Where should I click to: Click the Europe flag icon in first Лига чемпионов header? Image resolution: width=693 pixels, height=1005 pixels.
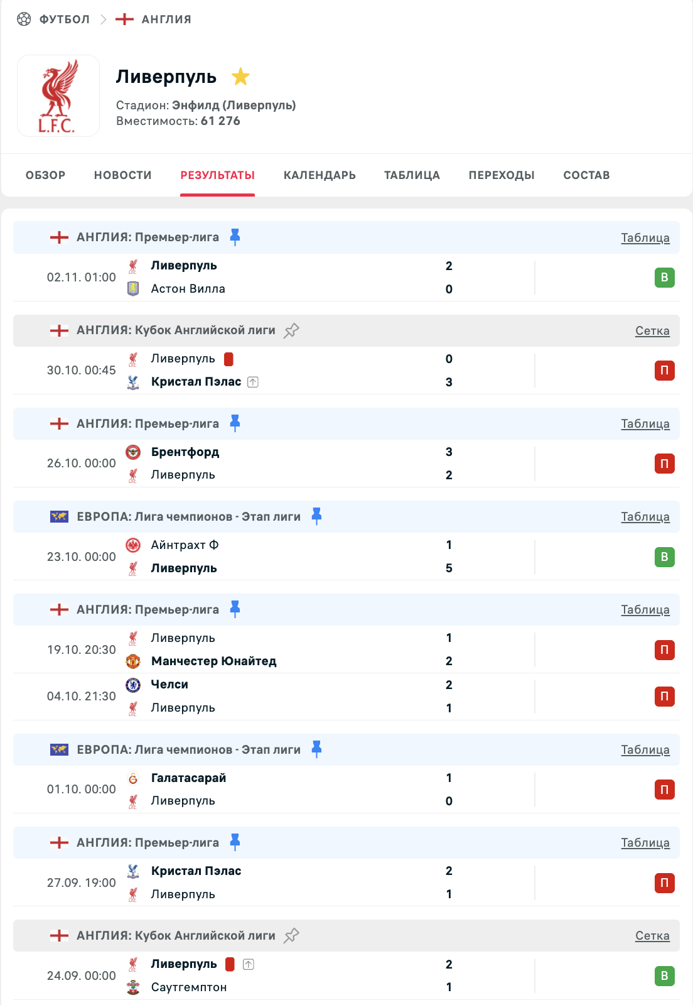coord(59,517)
